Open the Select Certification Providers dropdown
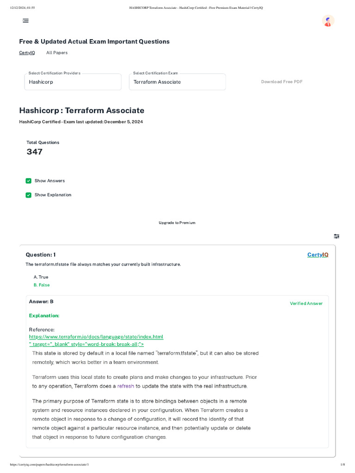 tap(73, 82)
